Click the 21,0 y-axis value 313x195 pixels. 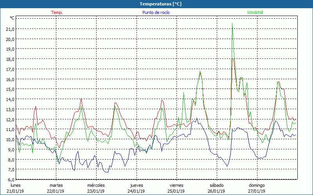point(10,29)
